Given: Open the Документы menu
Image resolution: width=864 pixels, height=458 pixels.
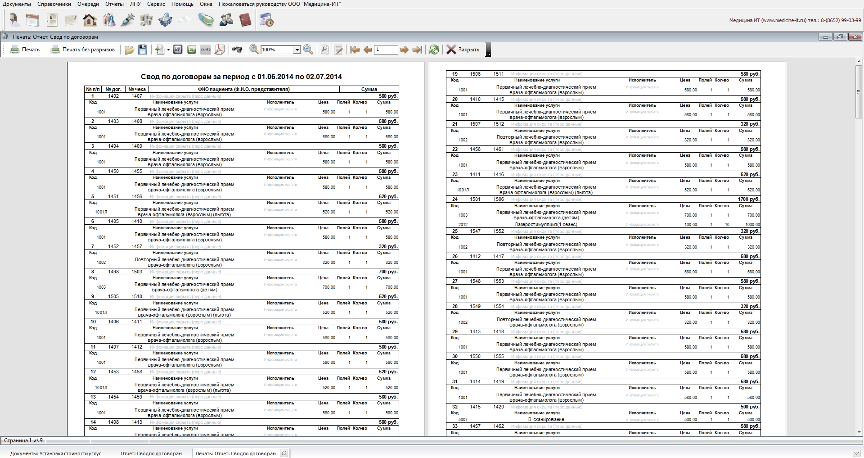Looking at the screenshot, I should tap(17, 4).
